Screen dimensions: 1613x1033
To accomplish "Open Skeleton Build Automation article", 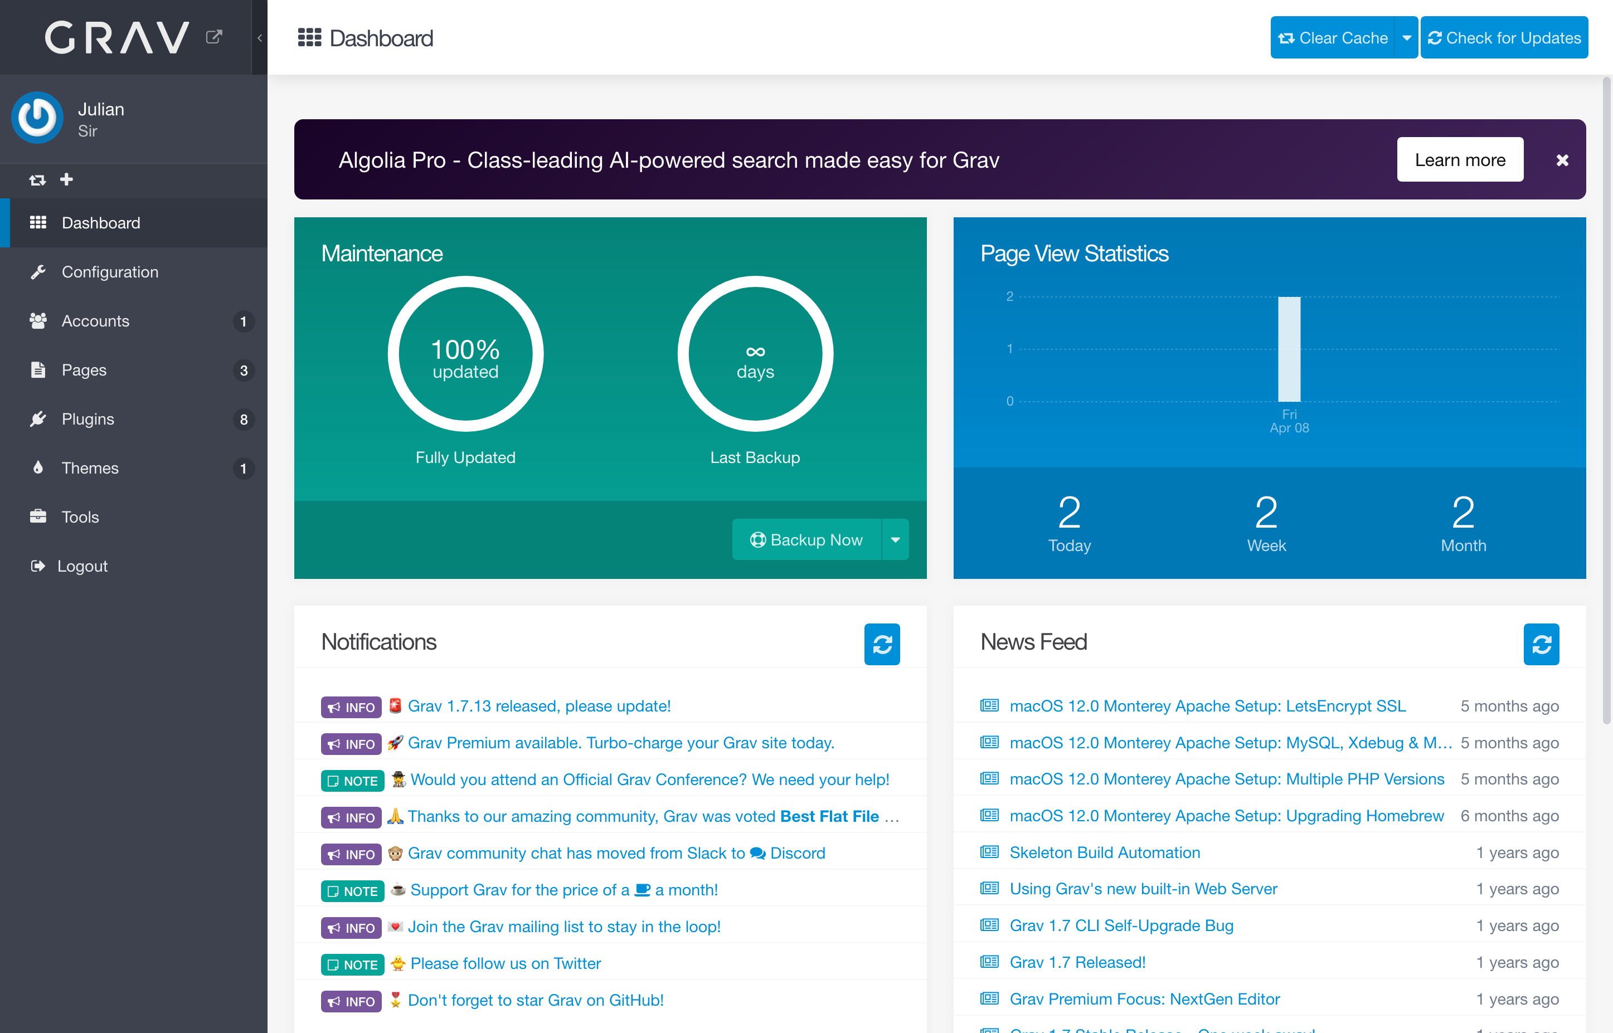I will click(1104, 852).
